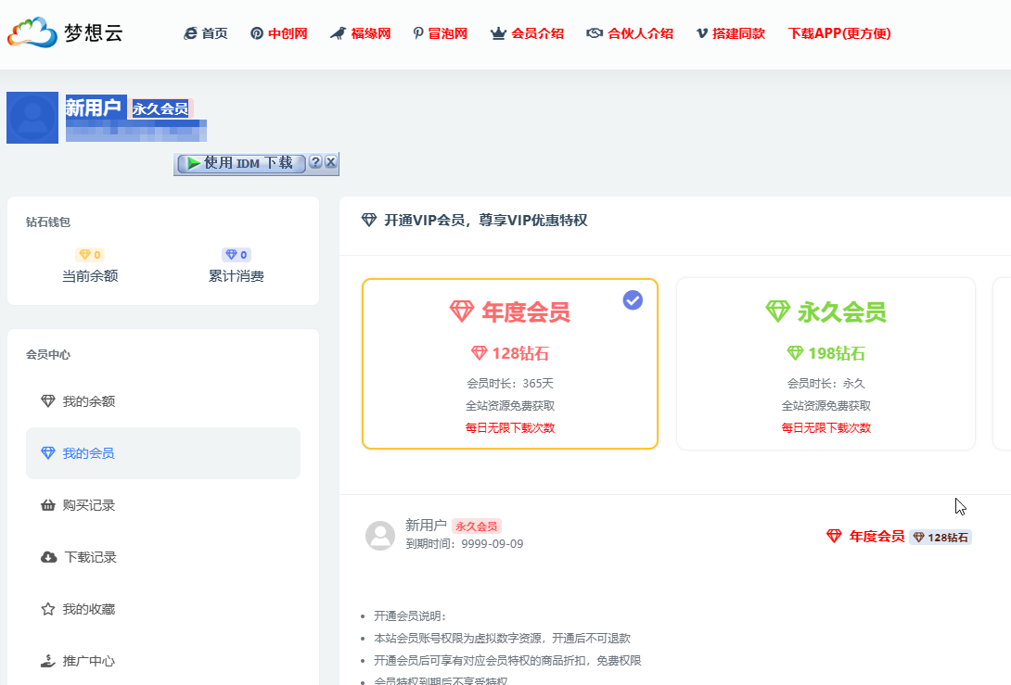
Task: Click 使用 IDM 下载 button
Action: pos(240,163)
